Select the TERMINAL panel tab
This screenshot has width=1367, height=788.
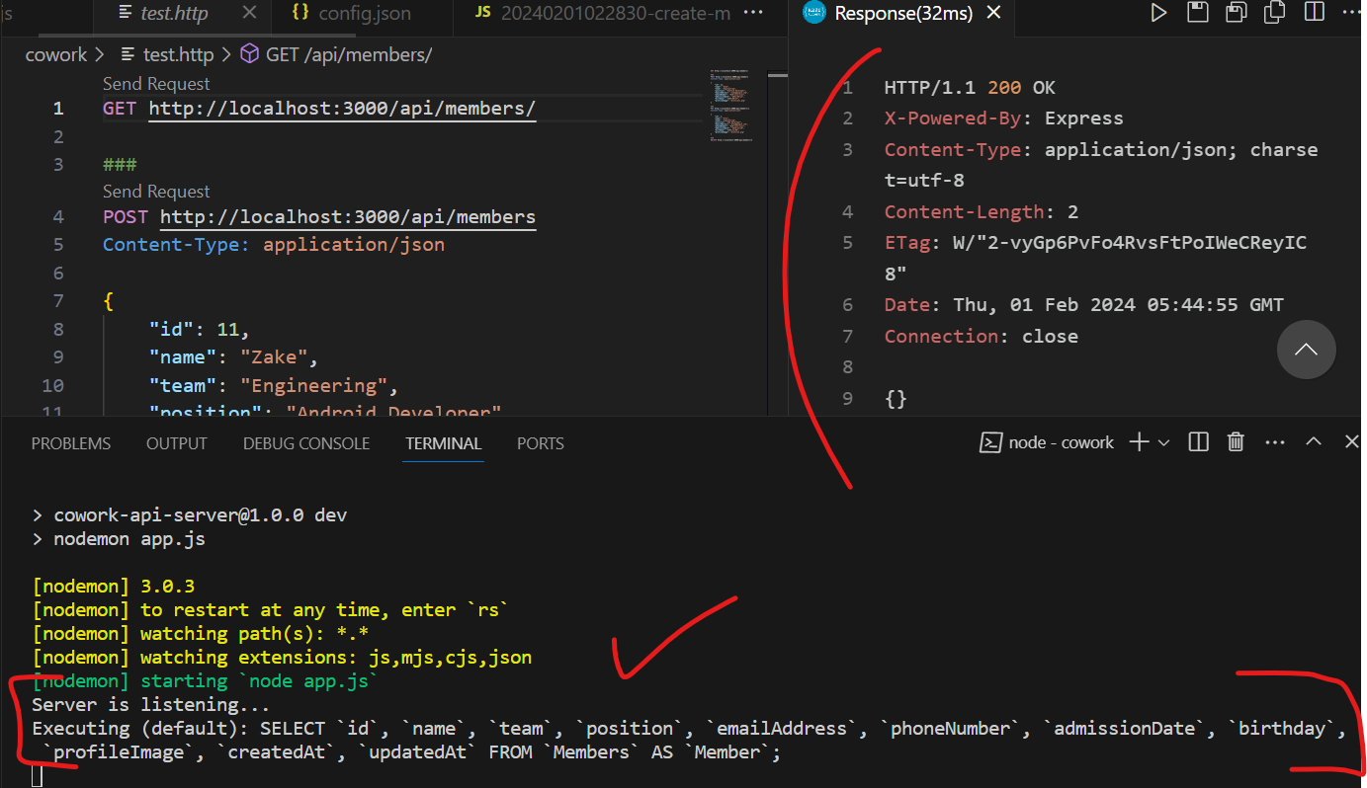point(443,443)
